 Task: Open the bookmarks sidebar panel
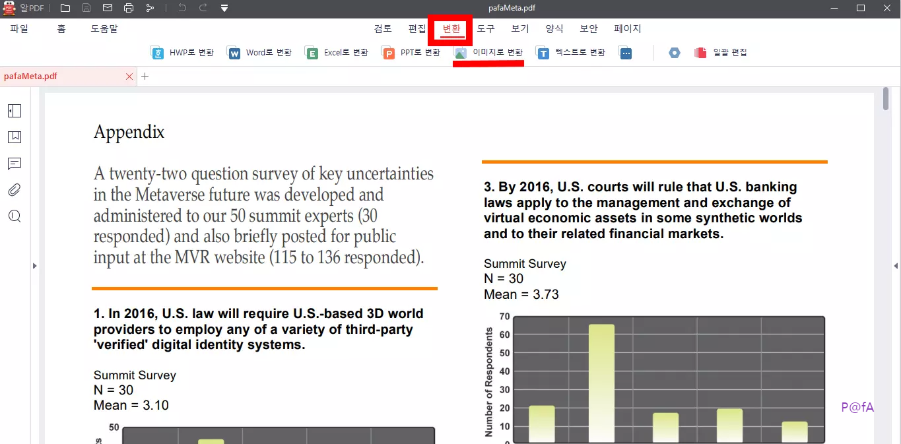tap(15, 137)
